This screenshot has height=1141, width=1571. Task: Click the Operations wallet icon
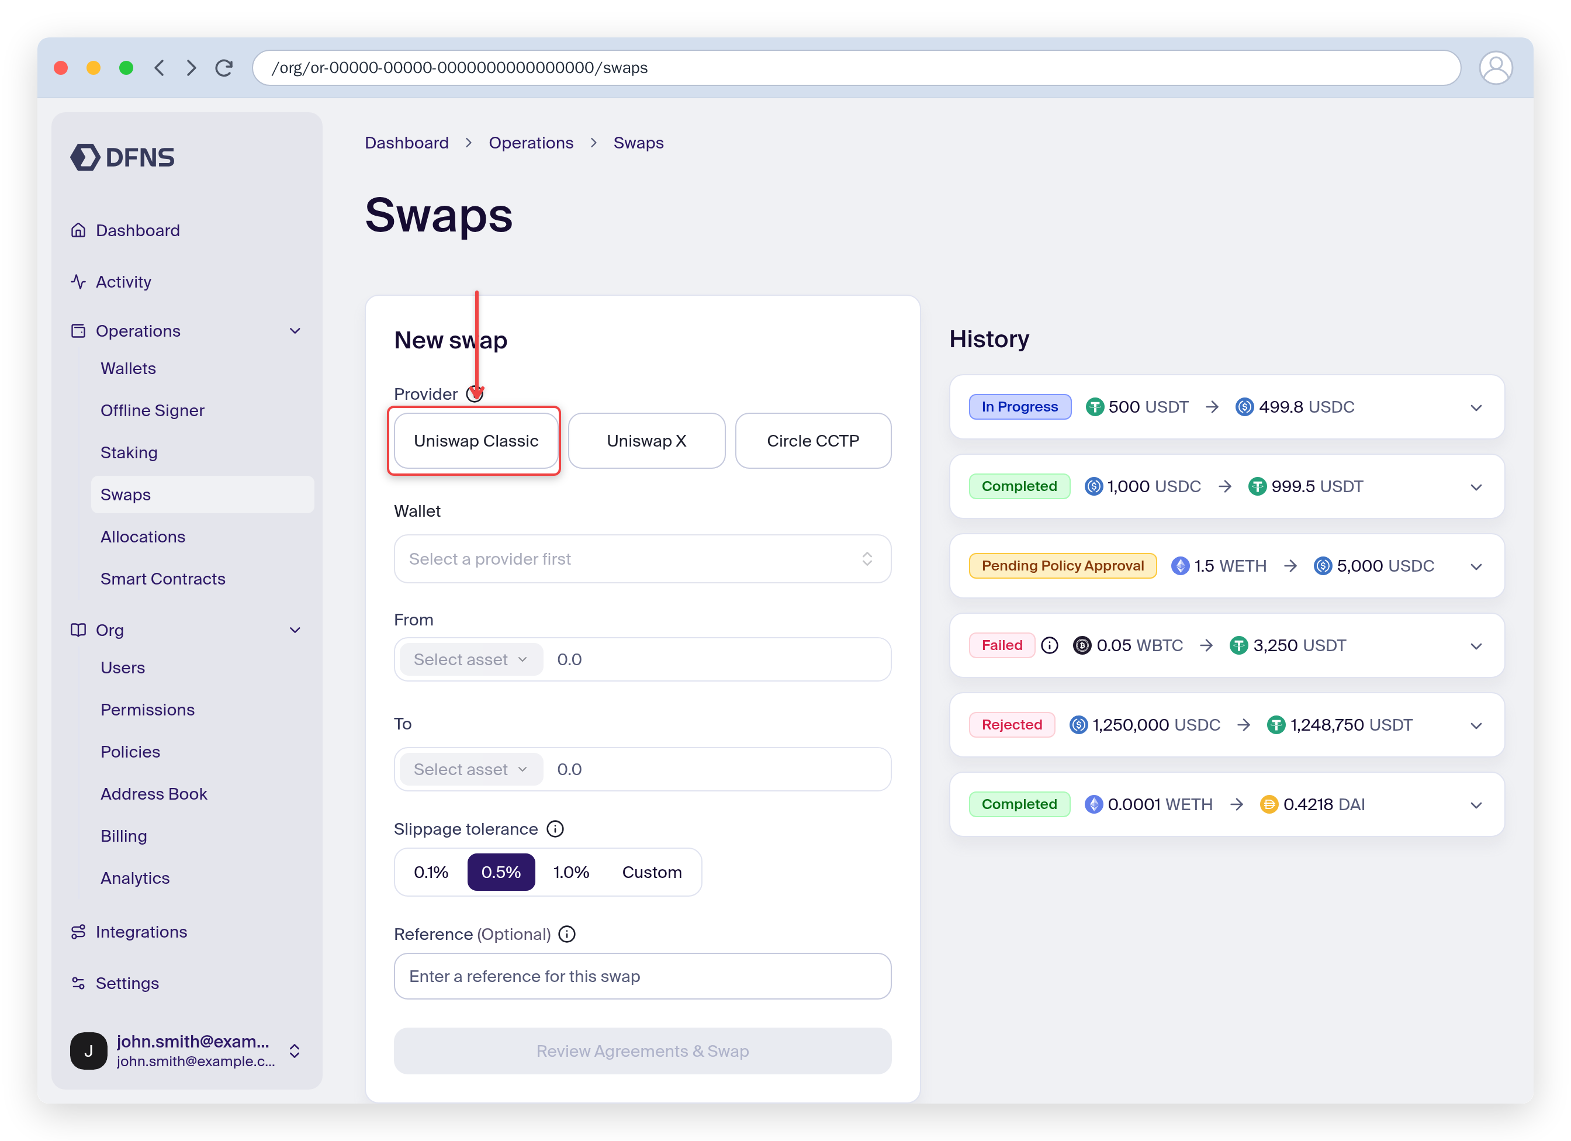78,330
